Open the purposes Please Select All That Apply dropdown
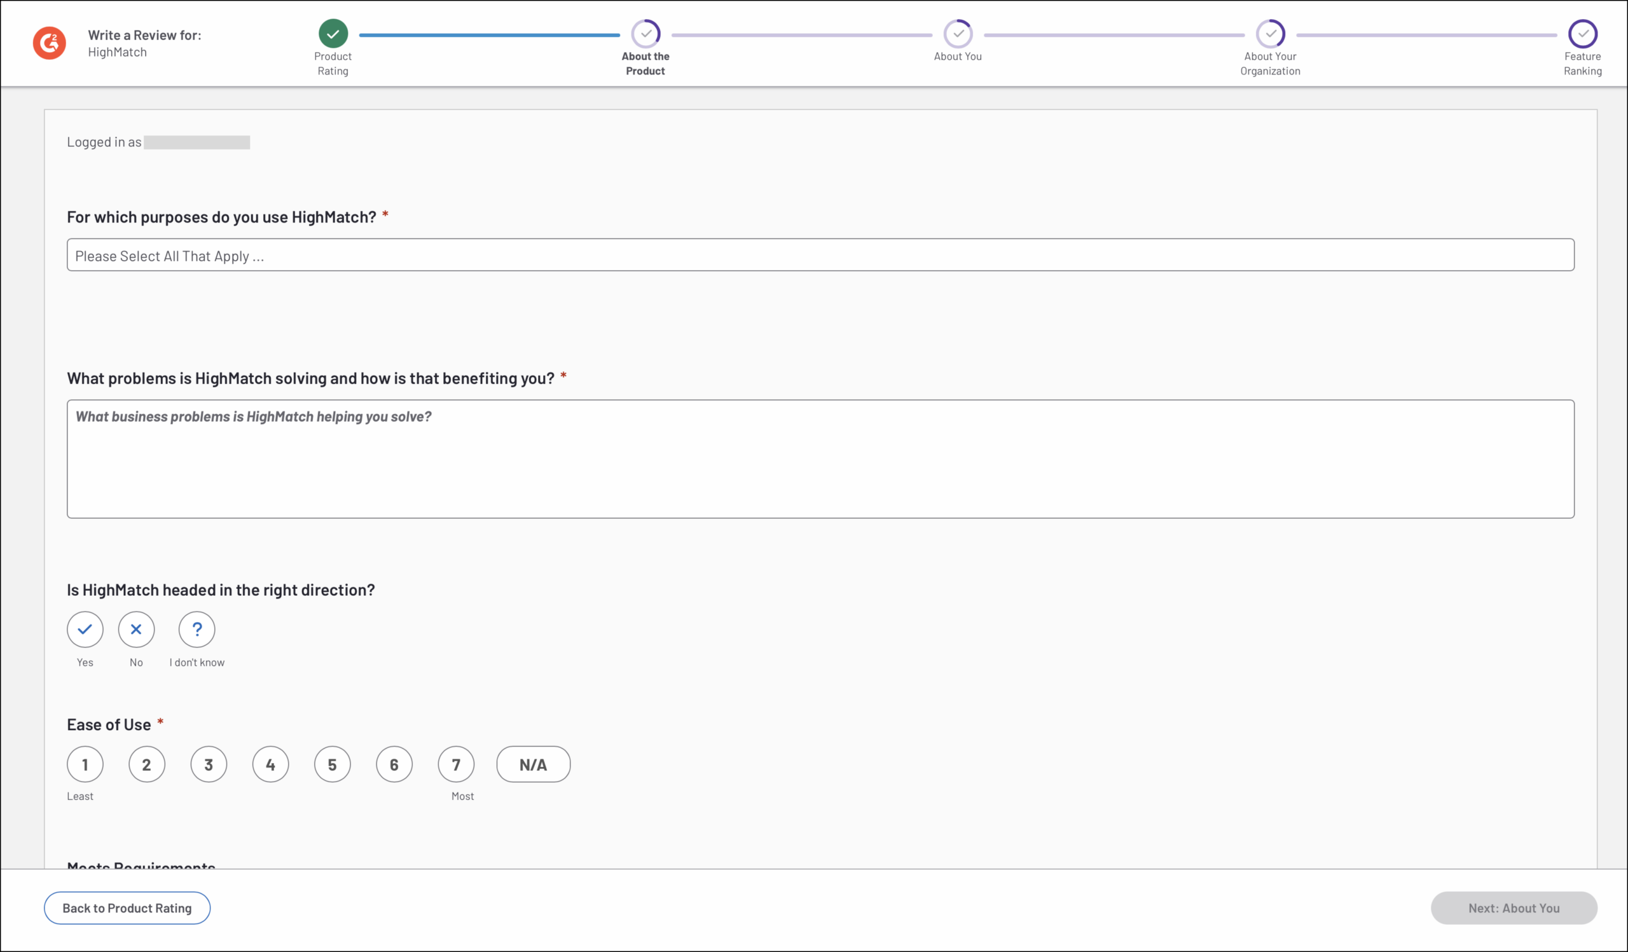 coord(820,255)
